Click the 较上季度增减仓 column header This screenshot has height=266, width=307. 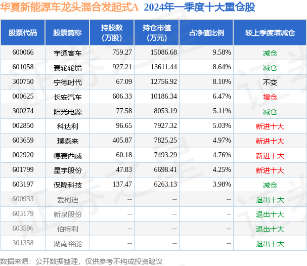[x=270, y=33]
